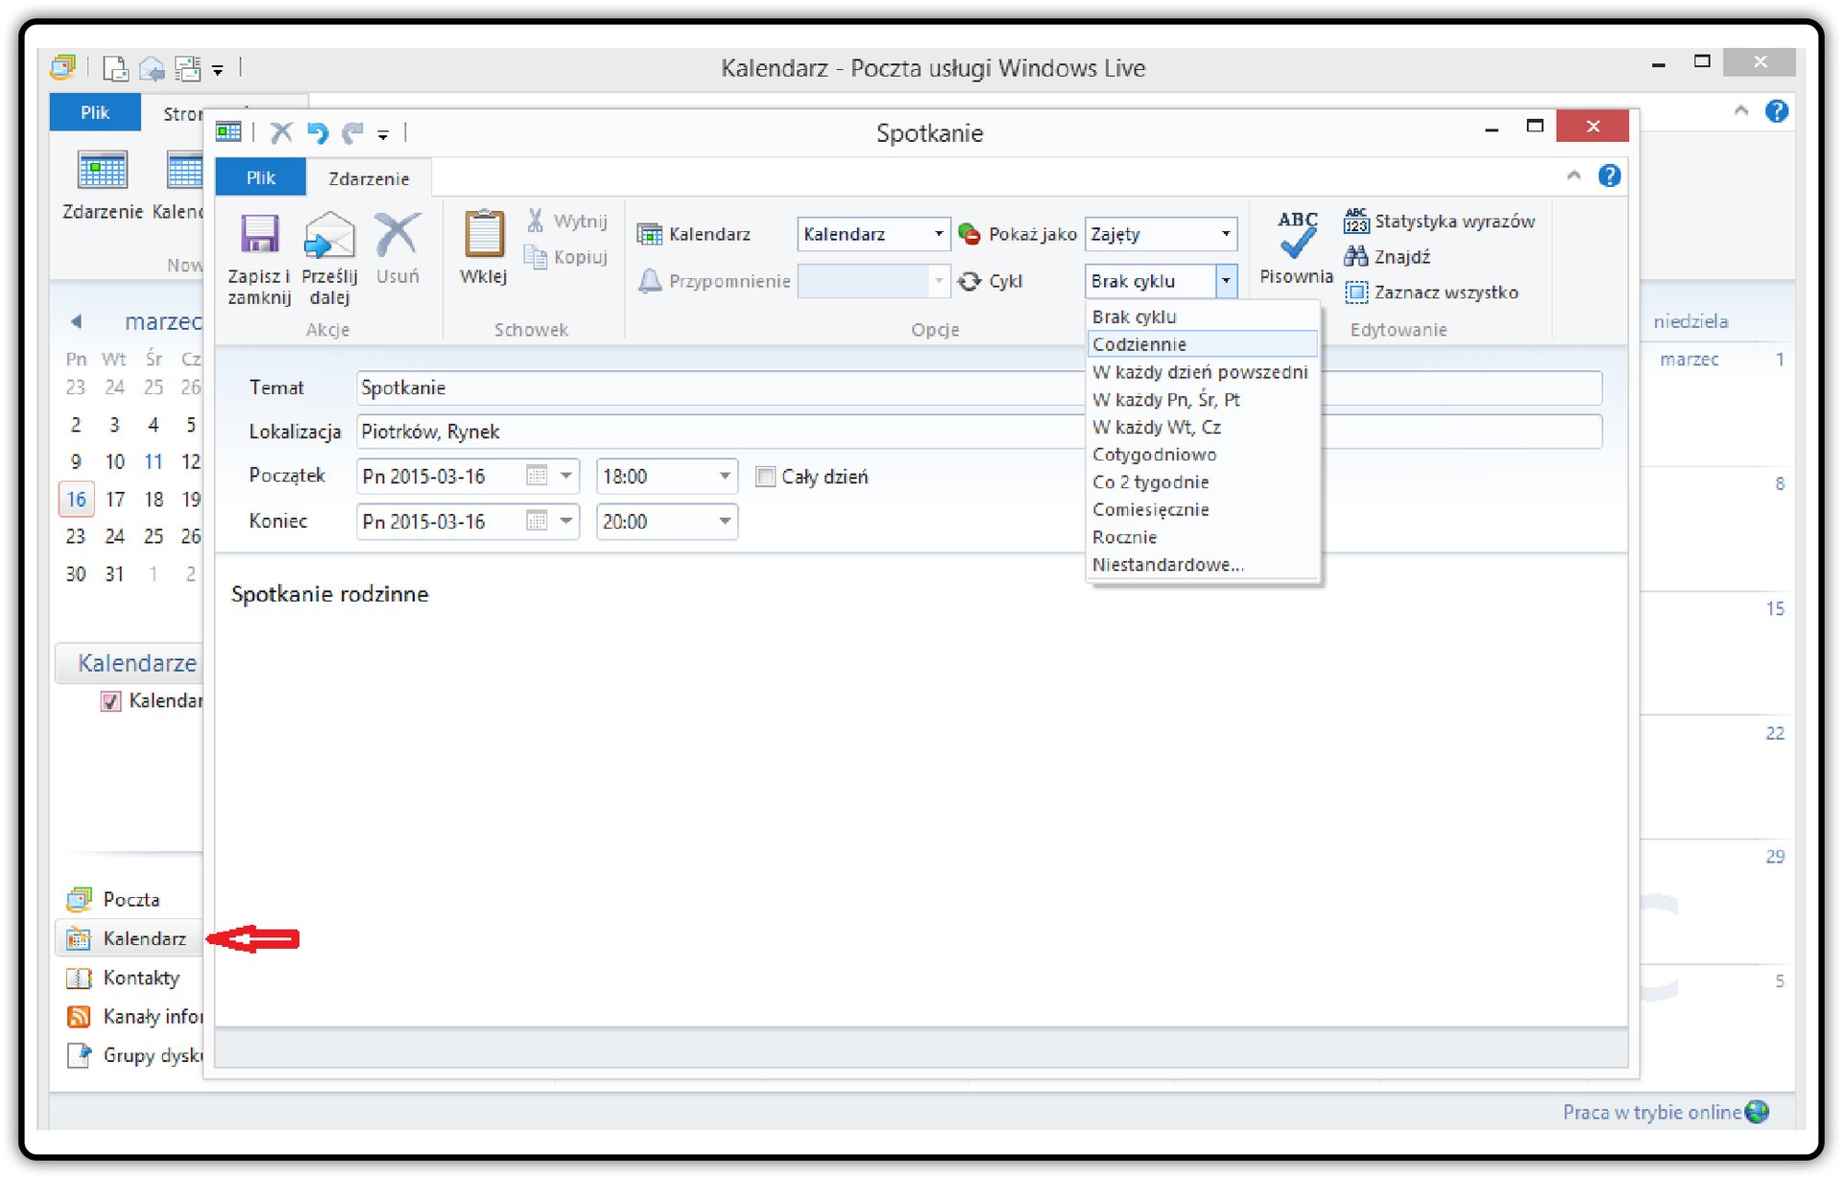Select Codziennie from recurrence list
The width and height of the screenshot is (1843, 1179).
click(x=1203, y=343)
